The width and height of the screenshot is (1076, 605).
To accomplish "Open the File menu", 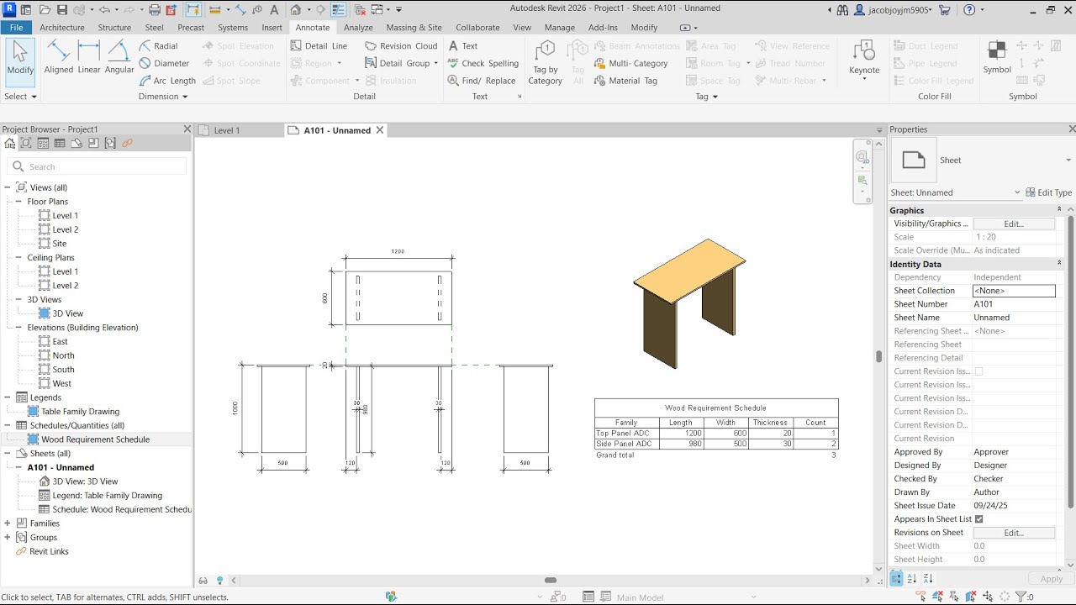I will tap(16, 28).
